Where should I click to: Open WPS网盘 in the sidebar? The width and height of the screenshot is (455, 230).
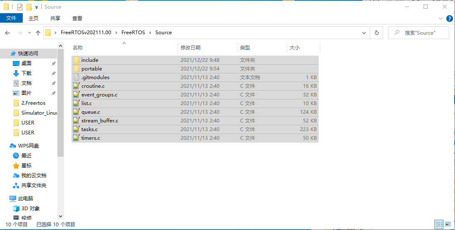[x=29, y=146]
